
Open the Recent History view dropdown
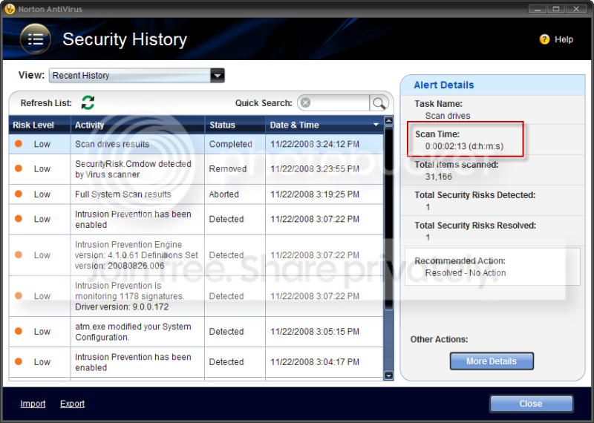click(x=218, y=76)
